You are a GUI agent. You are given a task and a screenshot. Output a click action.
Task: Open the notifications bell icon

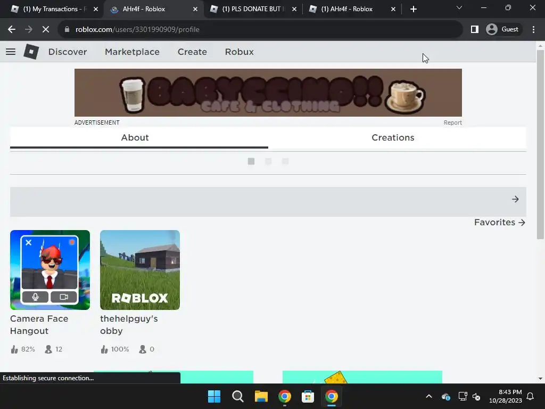530,396
